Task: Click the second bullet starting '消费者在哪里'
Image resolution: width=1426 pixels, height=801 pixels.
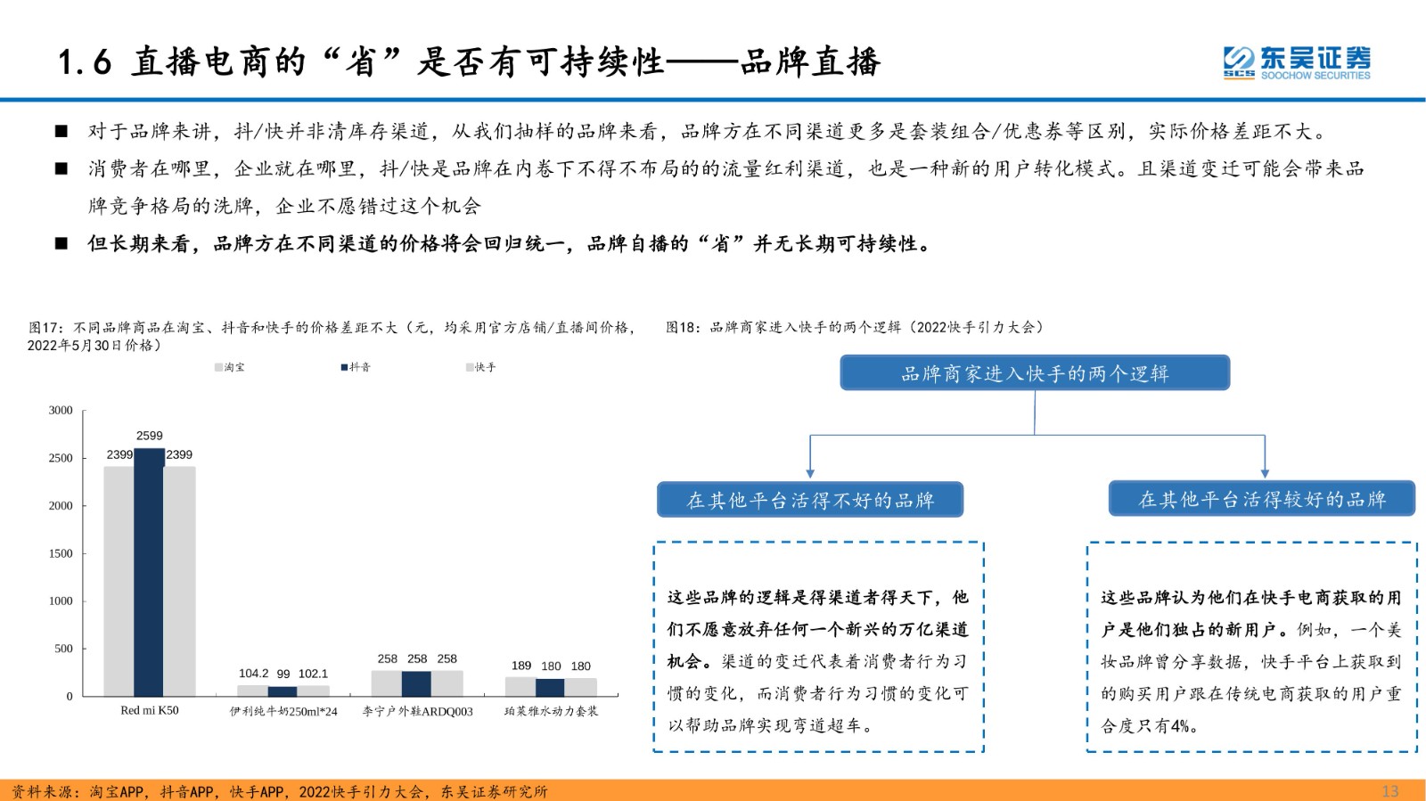Action: click(725, 187)
